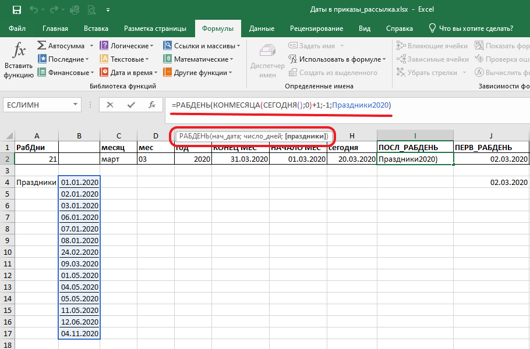The height and width of the screenshot is (349, 530).
Task: Open the Справка tab
Action: [x=399, y=29]
